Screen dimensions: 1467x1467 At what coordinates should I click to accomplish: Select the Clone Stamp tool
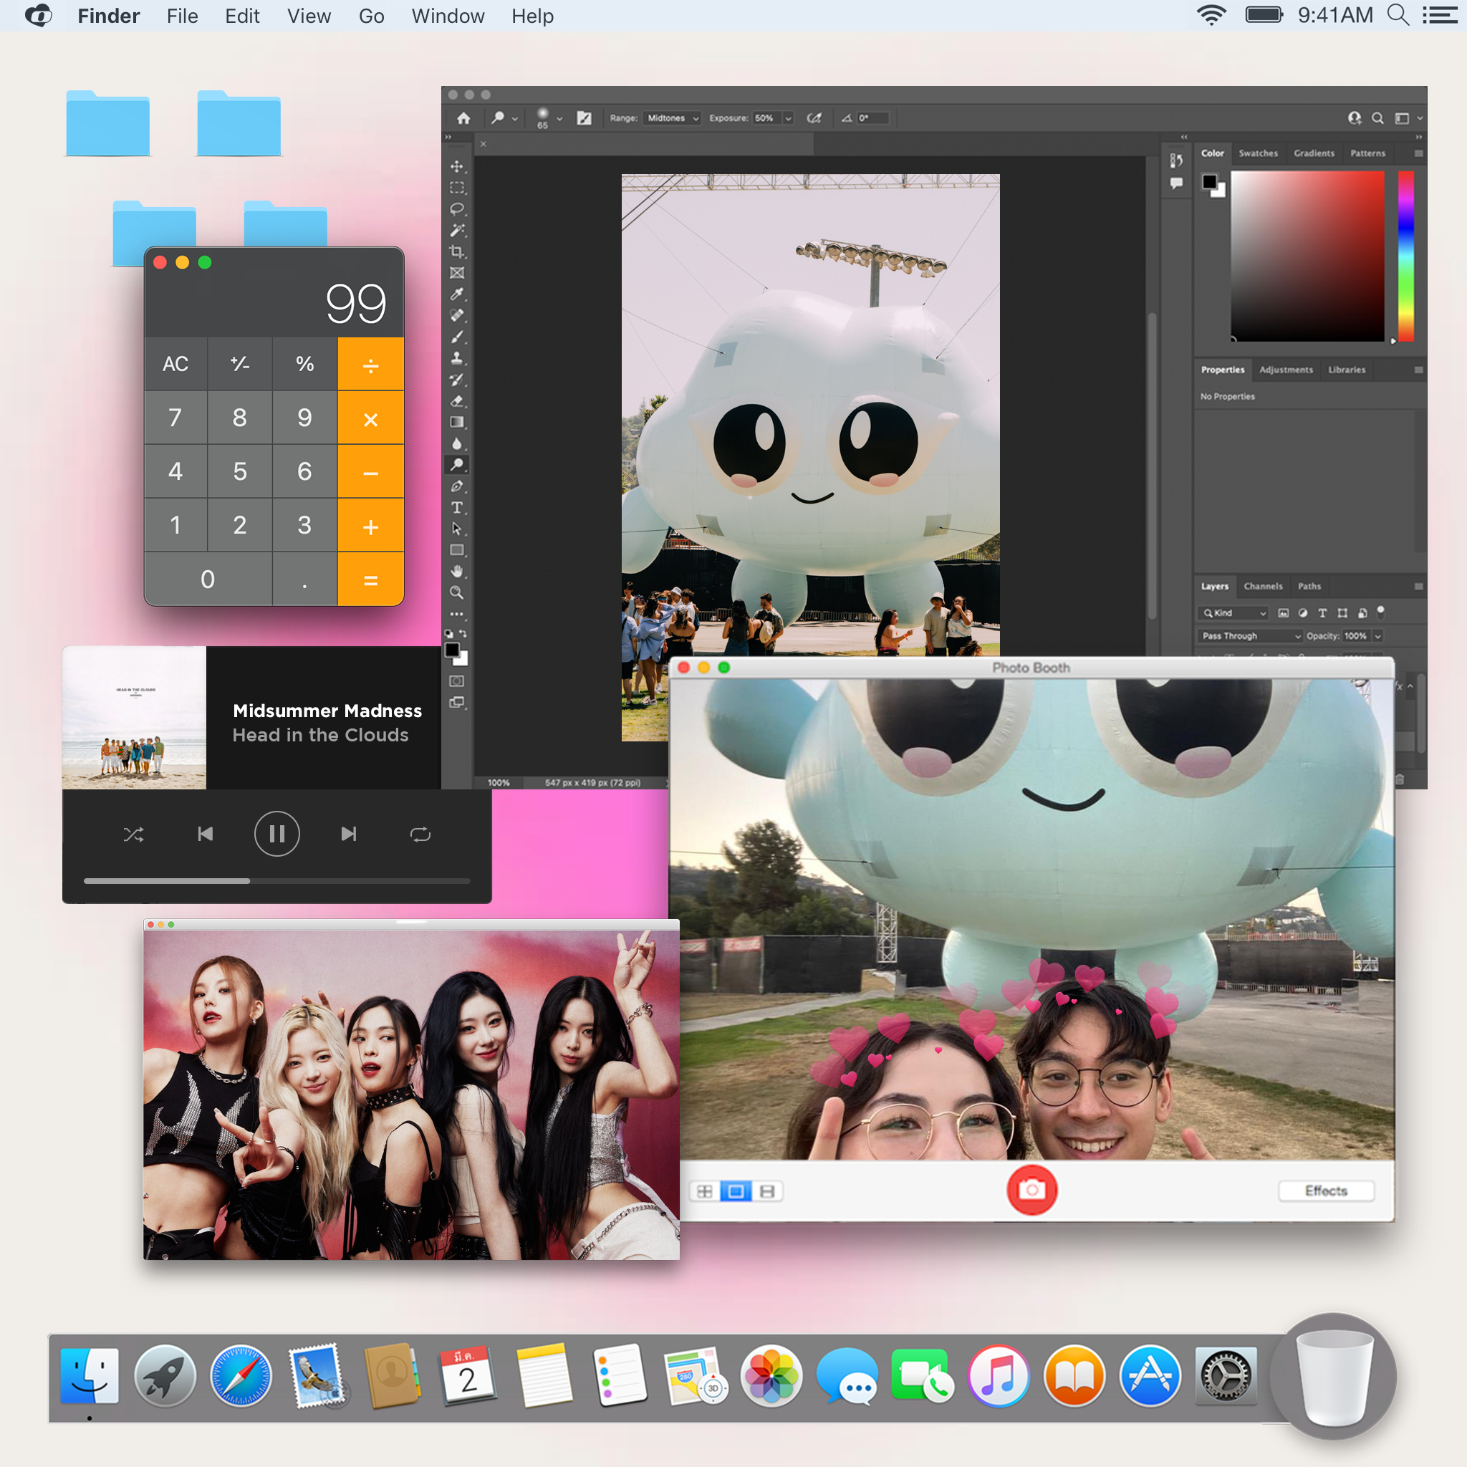456,358
